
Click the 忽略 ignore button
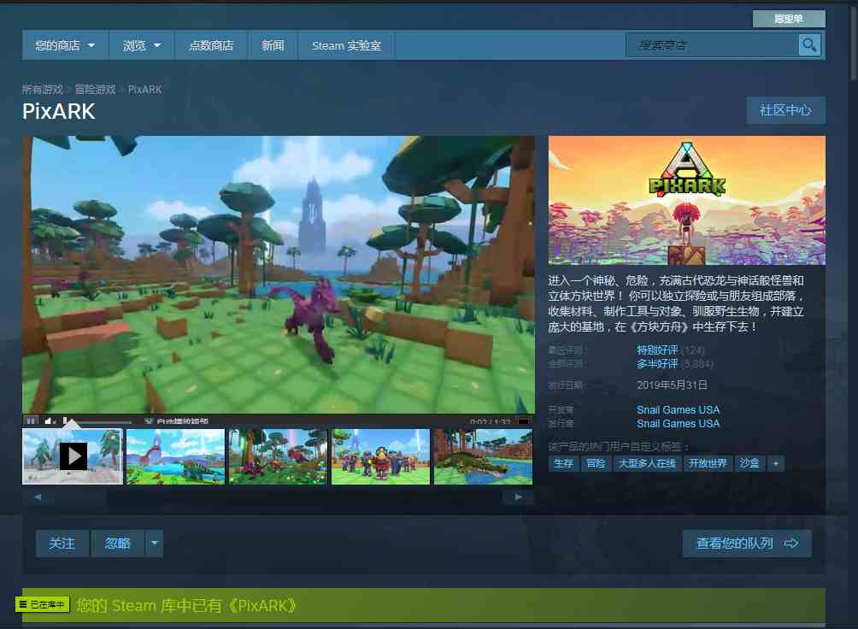click(x=118, y=544)
